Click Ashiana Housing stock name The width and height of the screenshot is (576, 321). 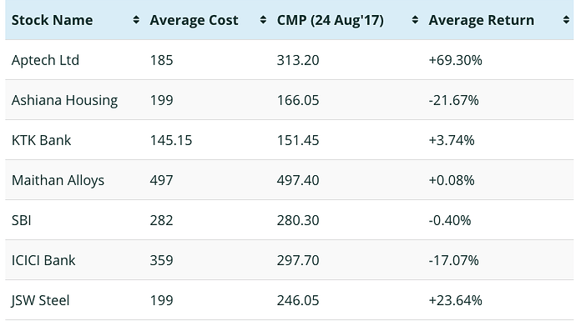pos(64,100)
